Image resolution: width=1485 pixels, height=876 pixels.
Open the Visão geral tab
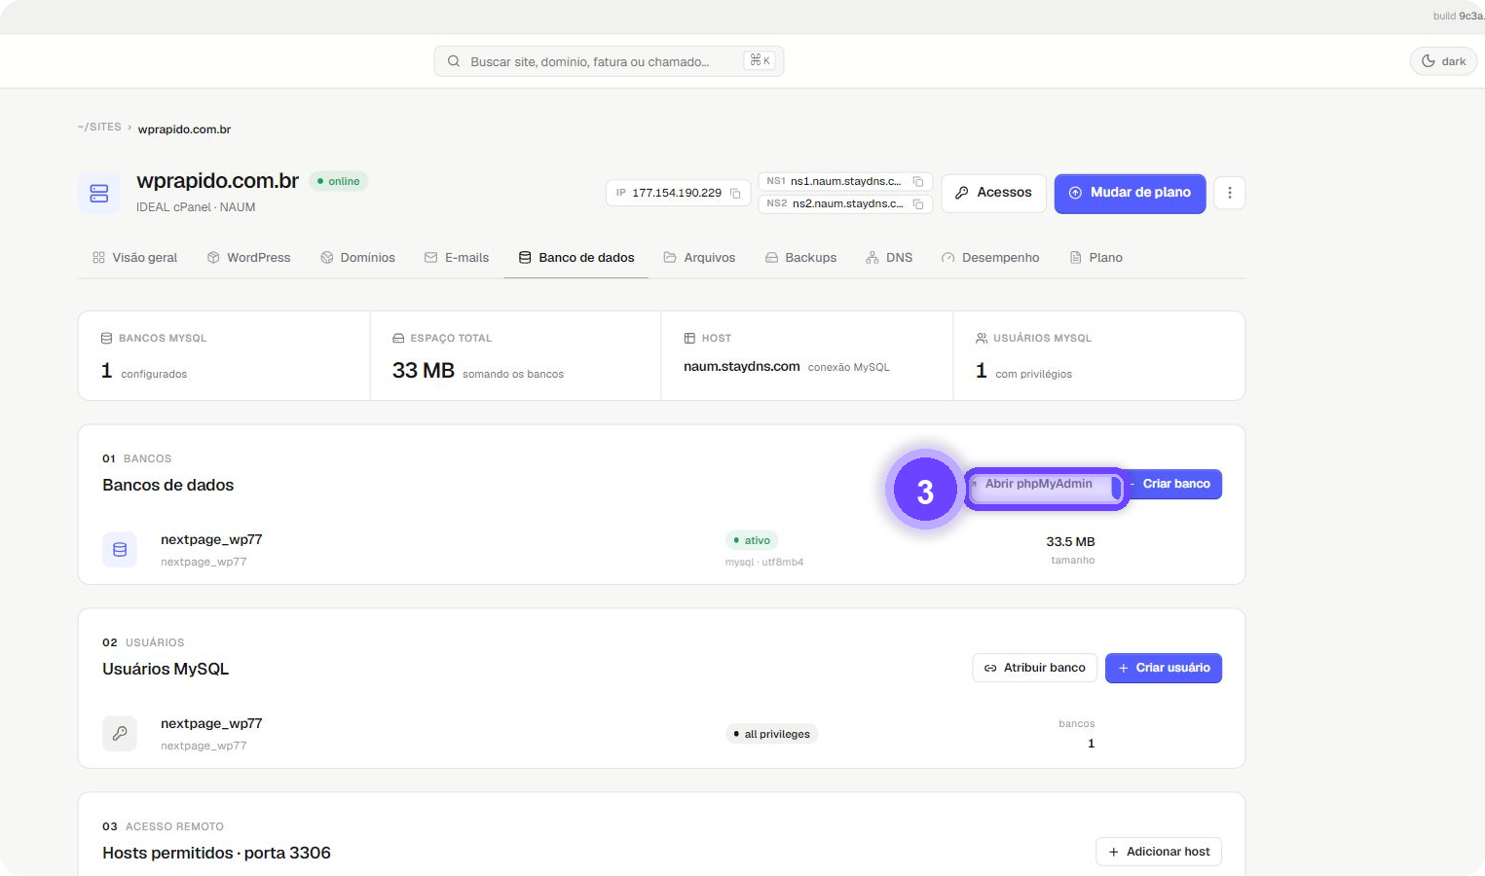point(134,258)
